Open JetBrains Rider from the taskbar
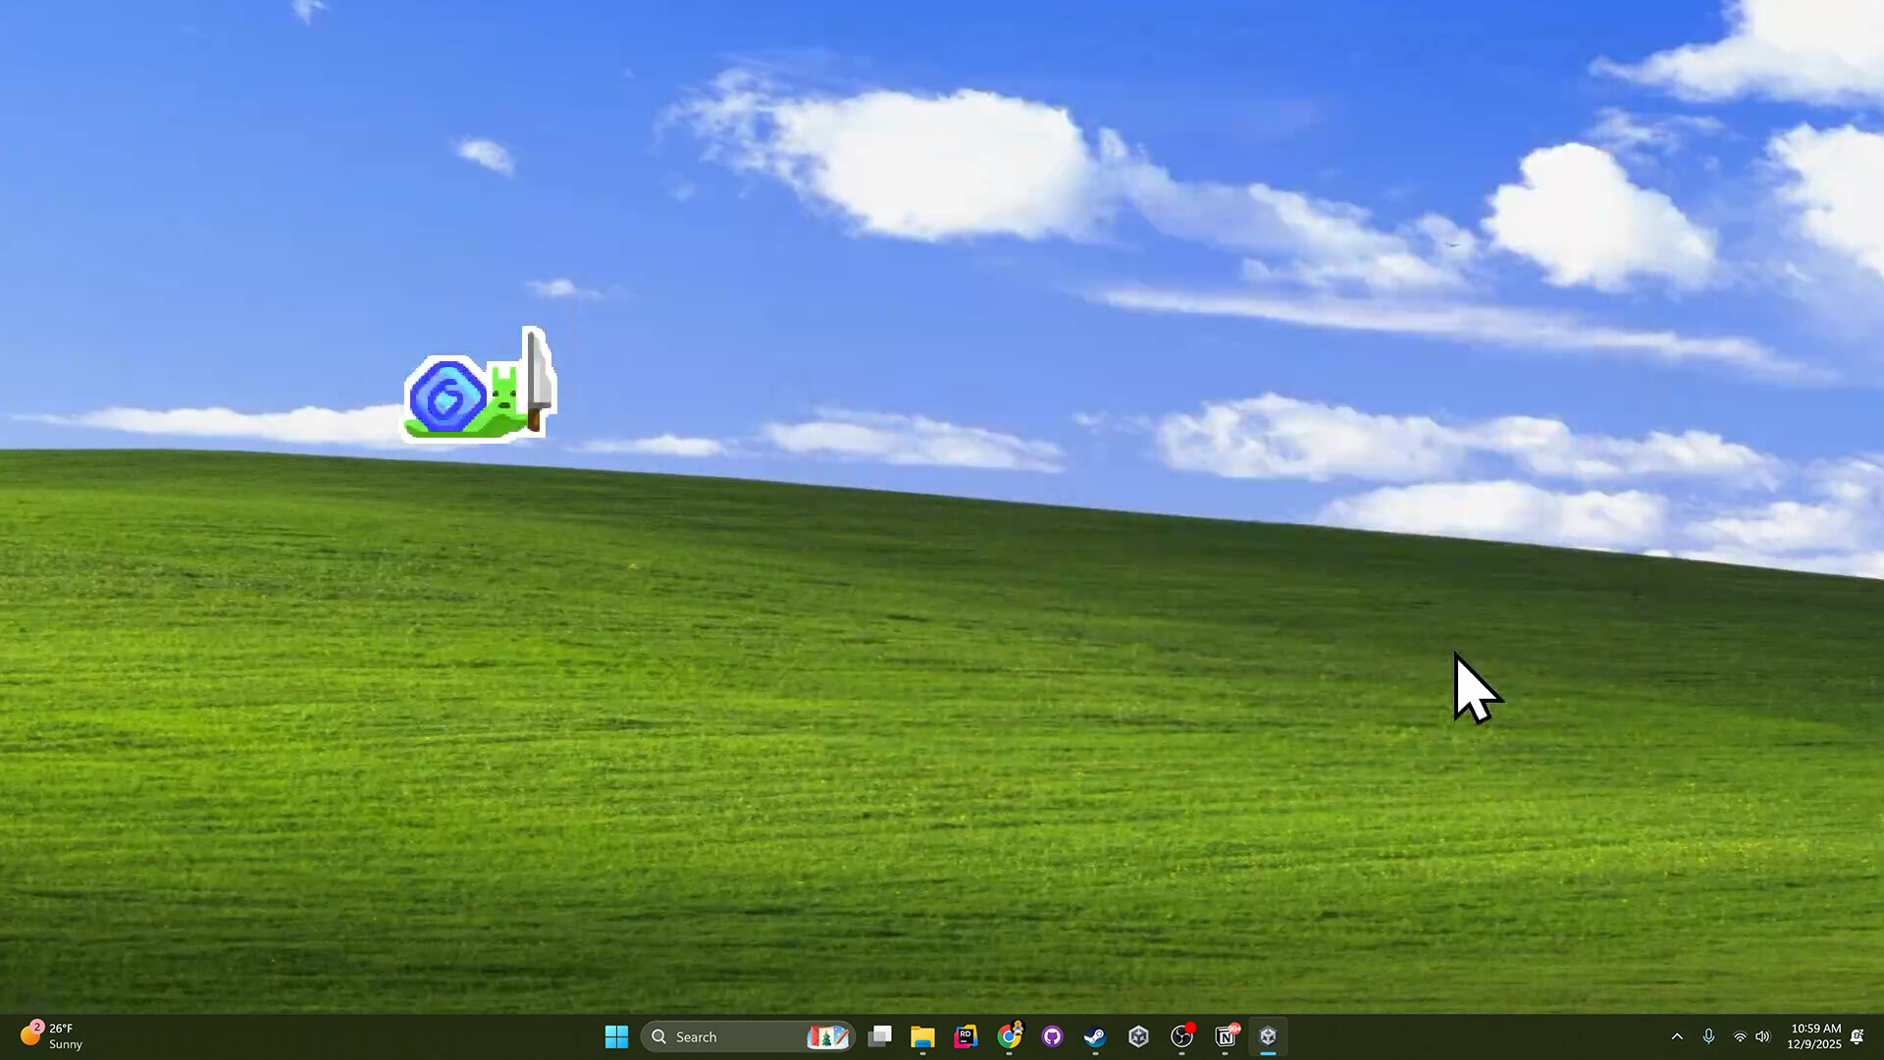1884x1060 pixels. pos(967,1036)
